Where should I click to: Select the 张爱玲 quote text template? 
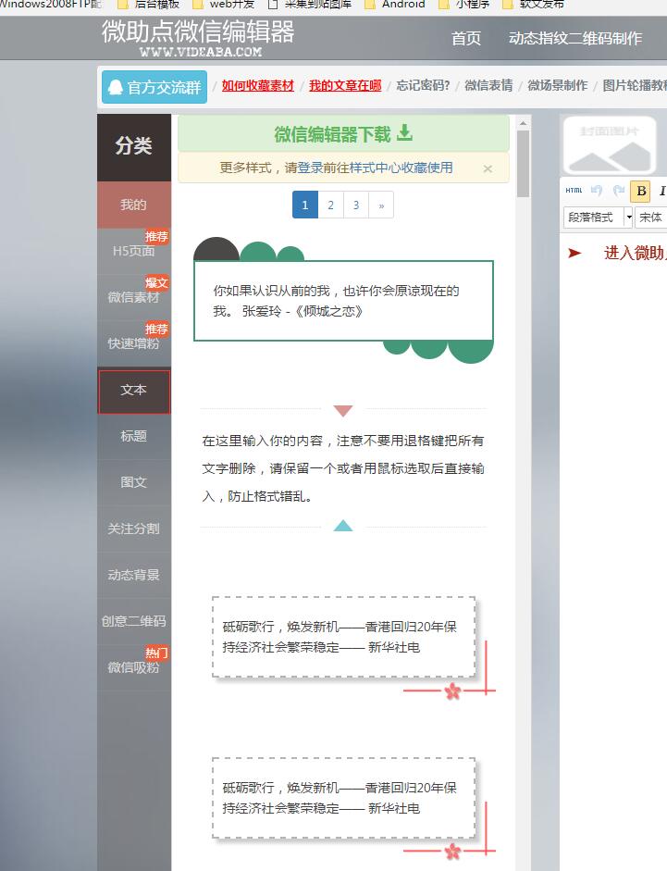343,302
